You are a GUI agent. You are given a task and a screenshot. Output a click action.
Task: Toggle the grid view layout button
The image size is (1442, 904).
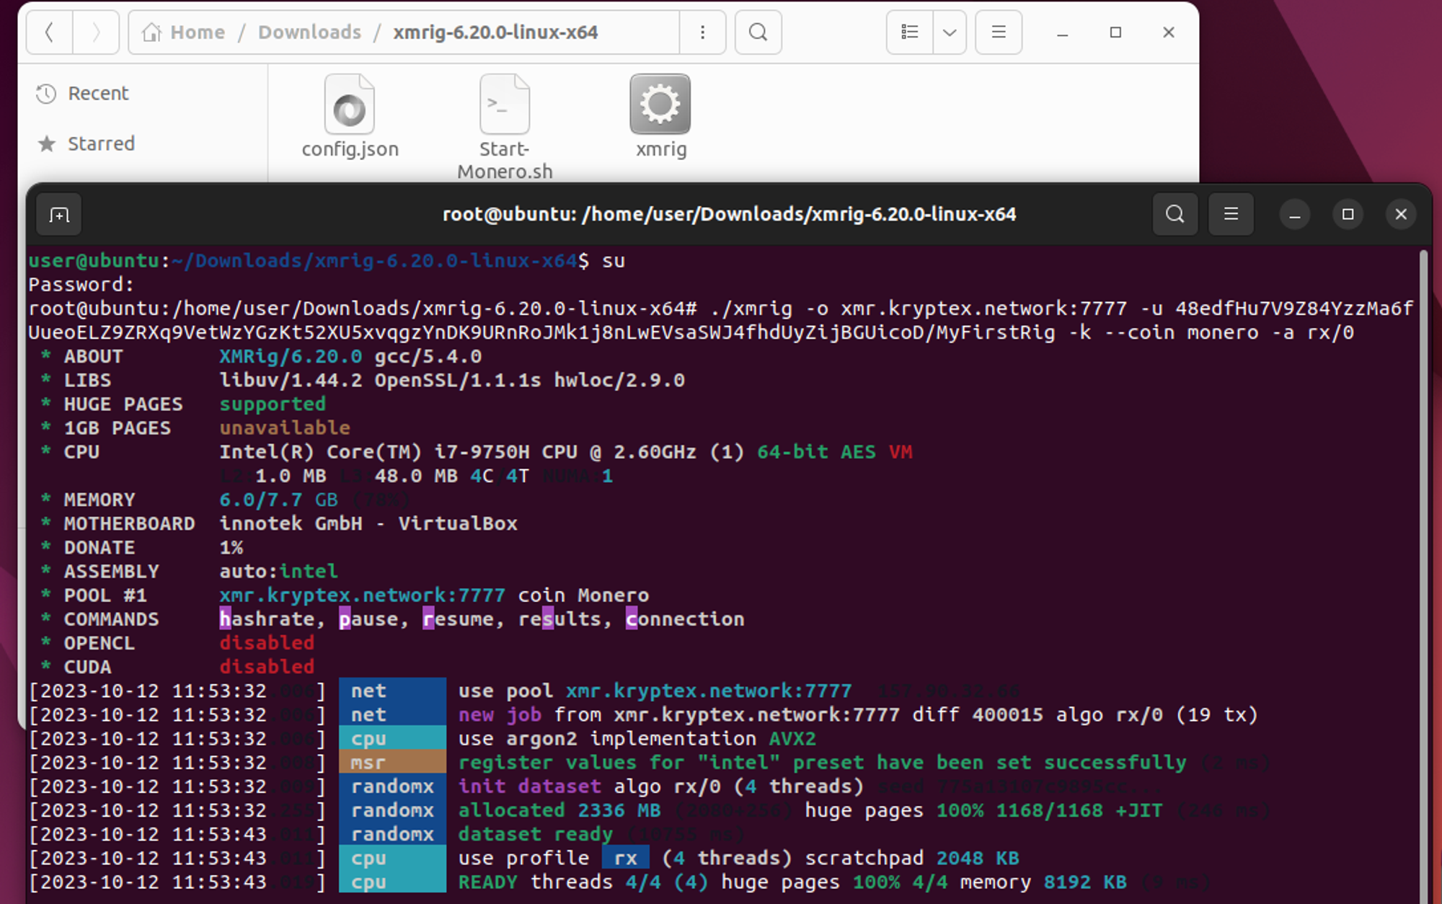click(x=908, y=31)
